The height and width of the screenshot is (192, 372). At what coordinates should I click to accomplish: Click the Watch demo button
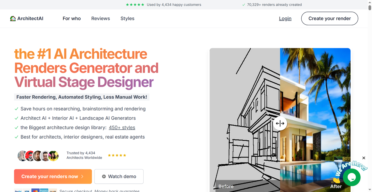[119, 176]
